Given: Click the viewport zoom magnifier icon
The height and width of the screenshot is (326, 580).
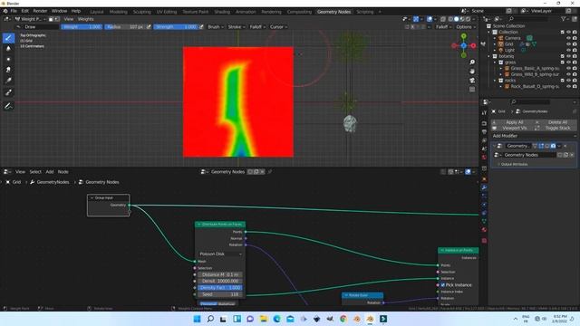Looking at the screenshot, I should 472,62.
